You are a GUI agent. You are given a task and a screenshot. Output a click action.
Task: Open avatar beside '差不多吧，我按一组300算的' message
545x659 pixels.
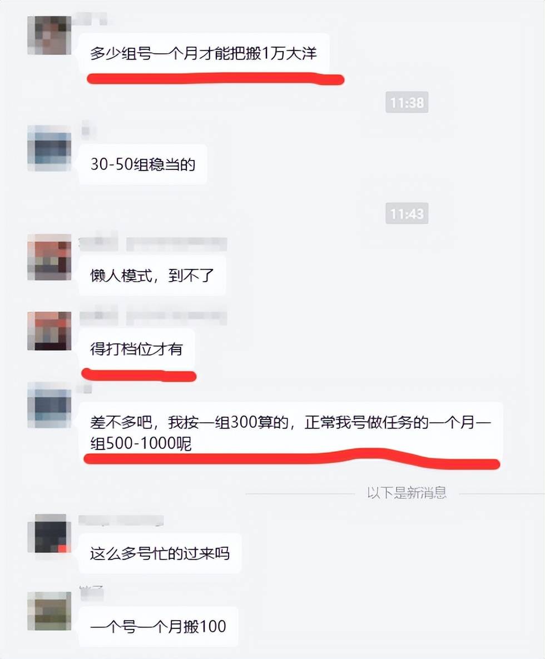point(49,405)
